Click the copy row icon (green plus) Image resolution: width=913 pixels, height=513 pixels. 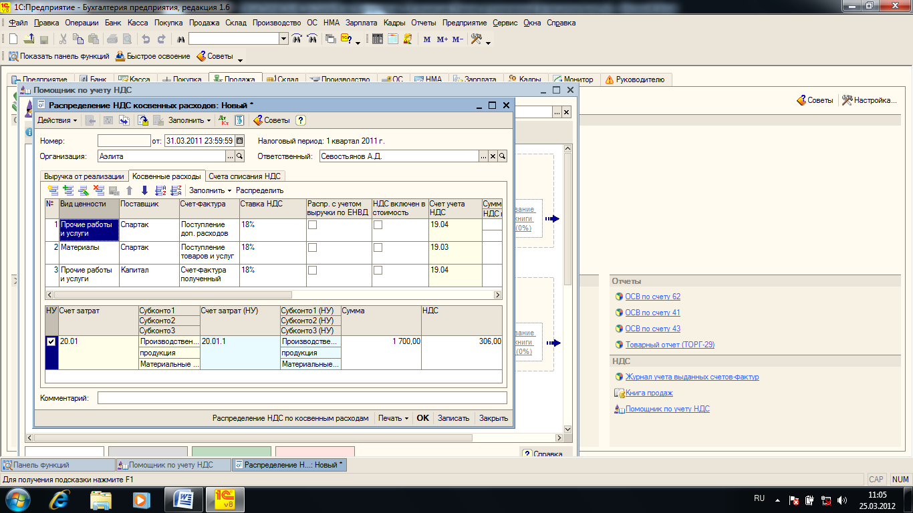[68, 190]
